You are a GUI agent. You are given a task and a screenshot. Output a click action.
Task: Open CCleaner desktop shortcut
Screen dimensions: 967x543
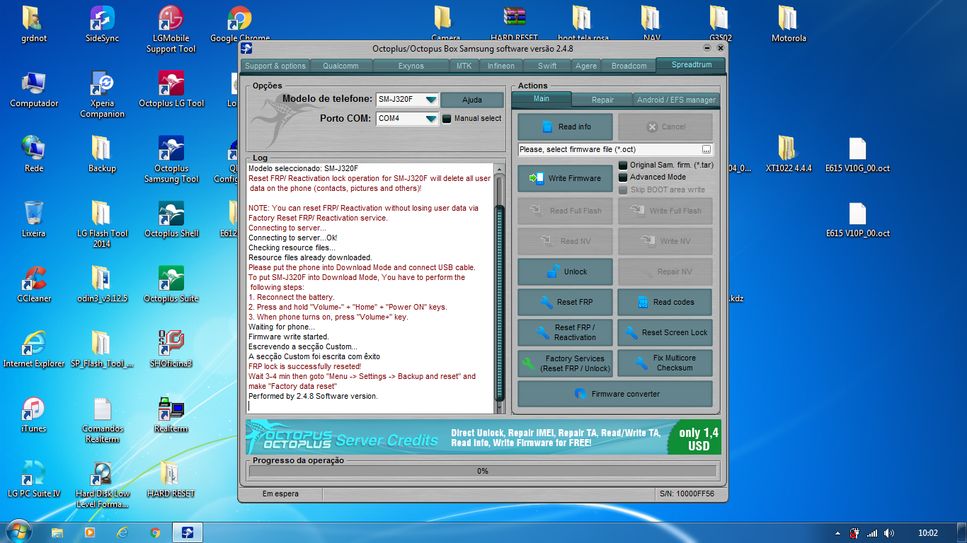click(34, 285)
